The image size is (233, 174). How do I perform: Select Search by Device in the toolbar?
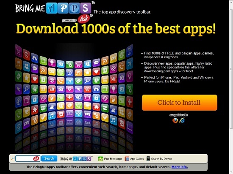click(159, 159)
